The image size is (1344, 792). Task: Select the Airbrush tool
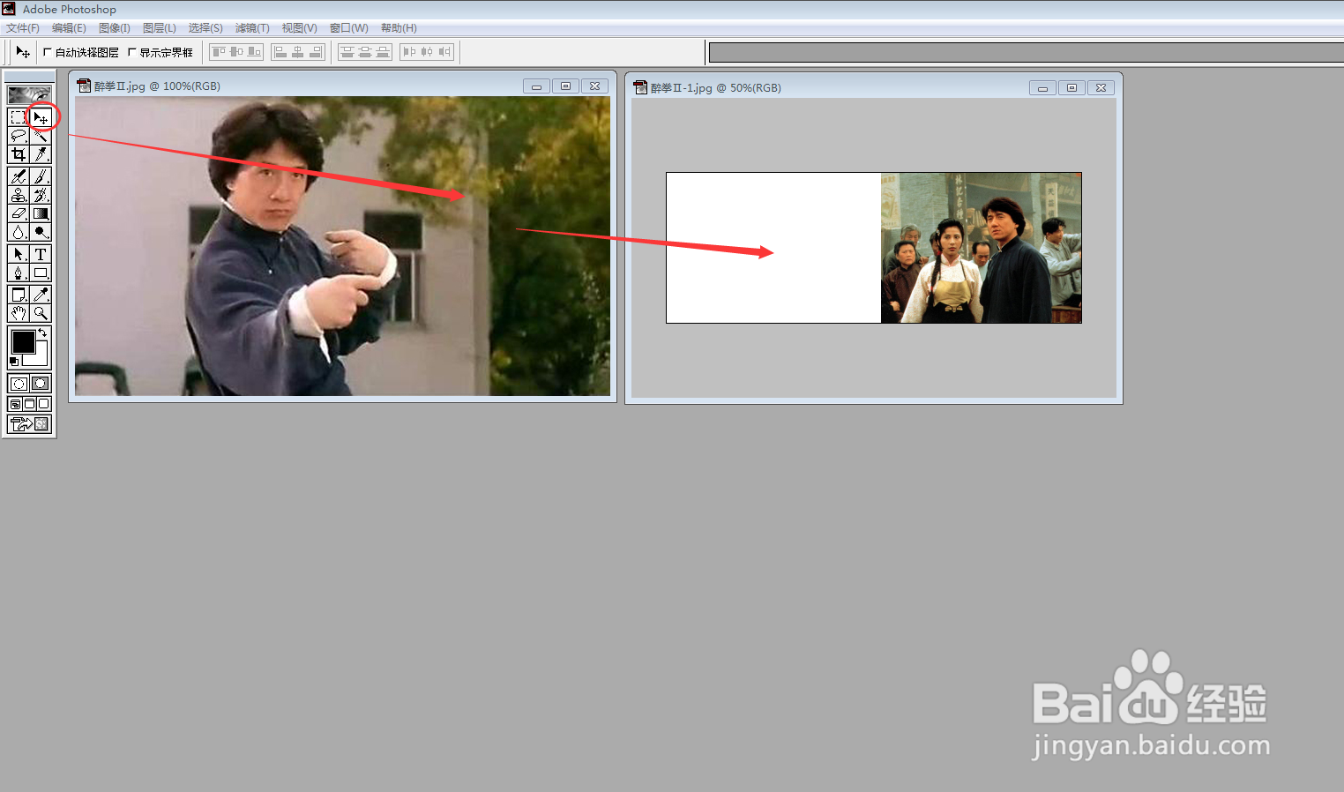19,176
